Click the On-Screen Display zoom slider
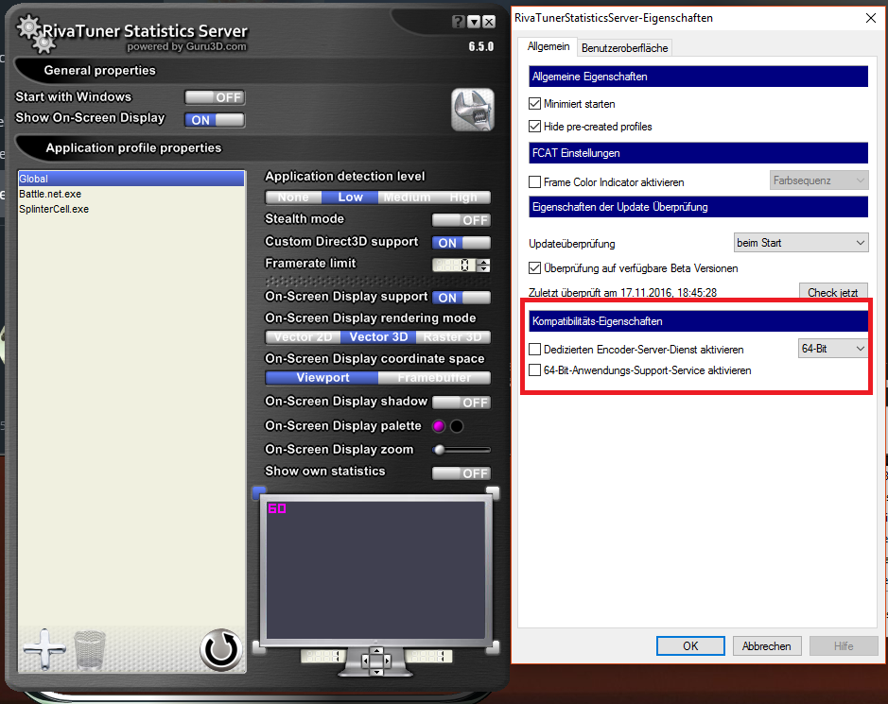Viewport: 888px width, 704px height. point(461,450)
